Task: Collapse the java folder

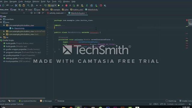Action: click(1, 22)
